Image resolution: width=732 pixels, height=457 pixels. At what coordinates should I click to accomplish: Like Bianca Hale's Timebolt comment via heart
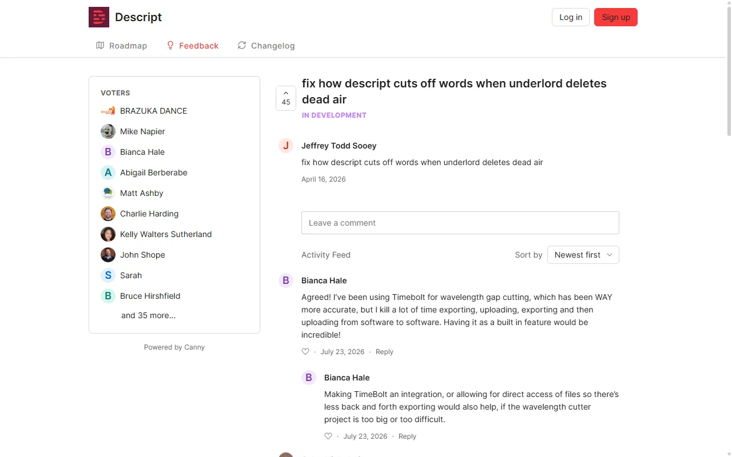[x=305, y=352]
